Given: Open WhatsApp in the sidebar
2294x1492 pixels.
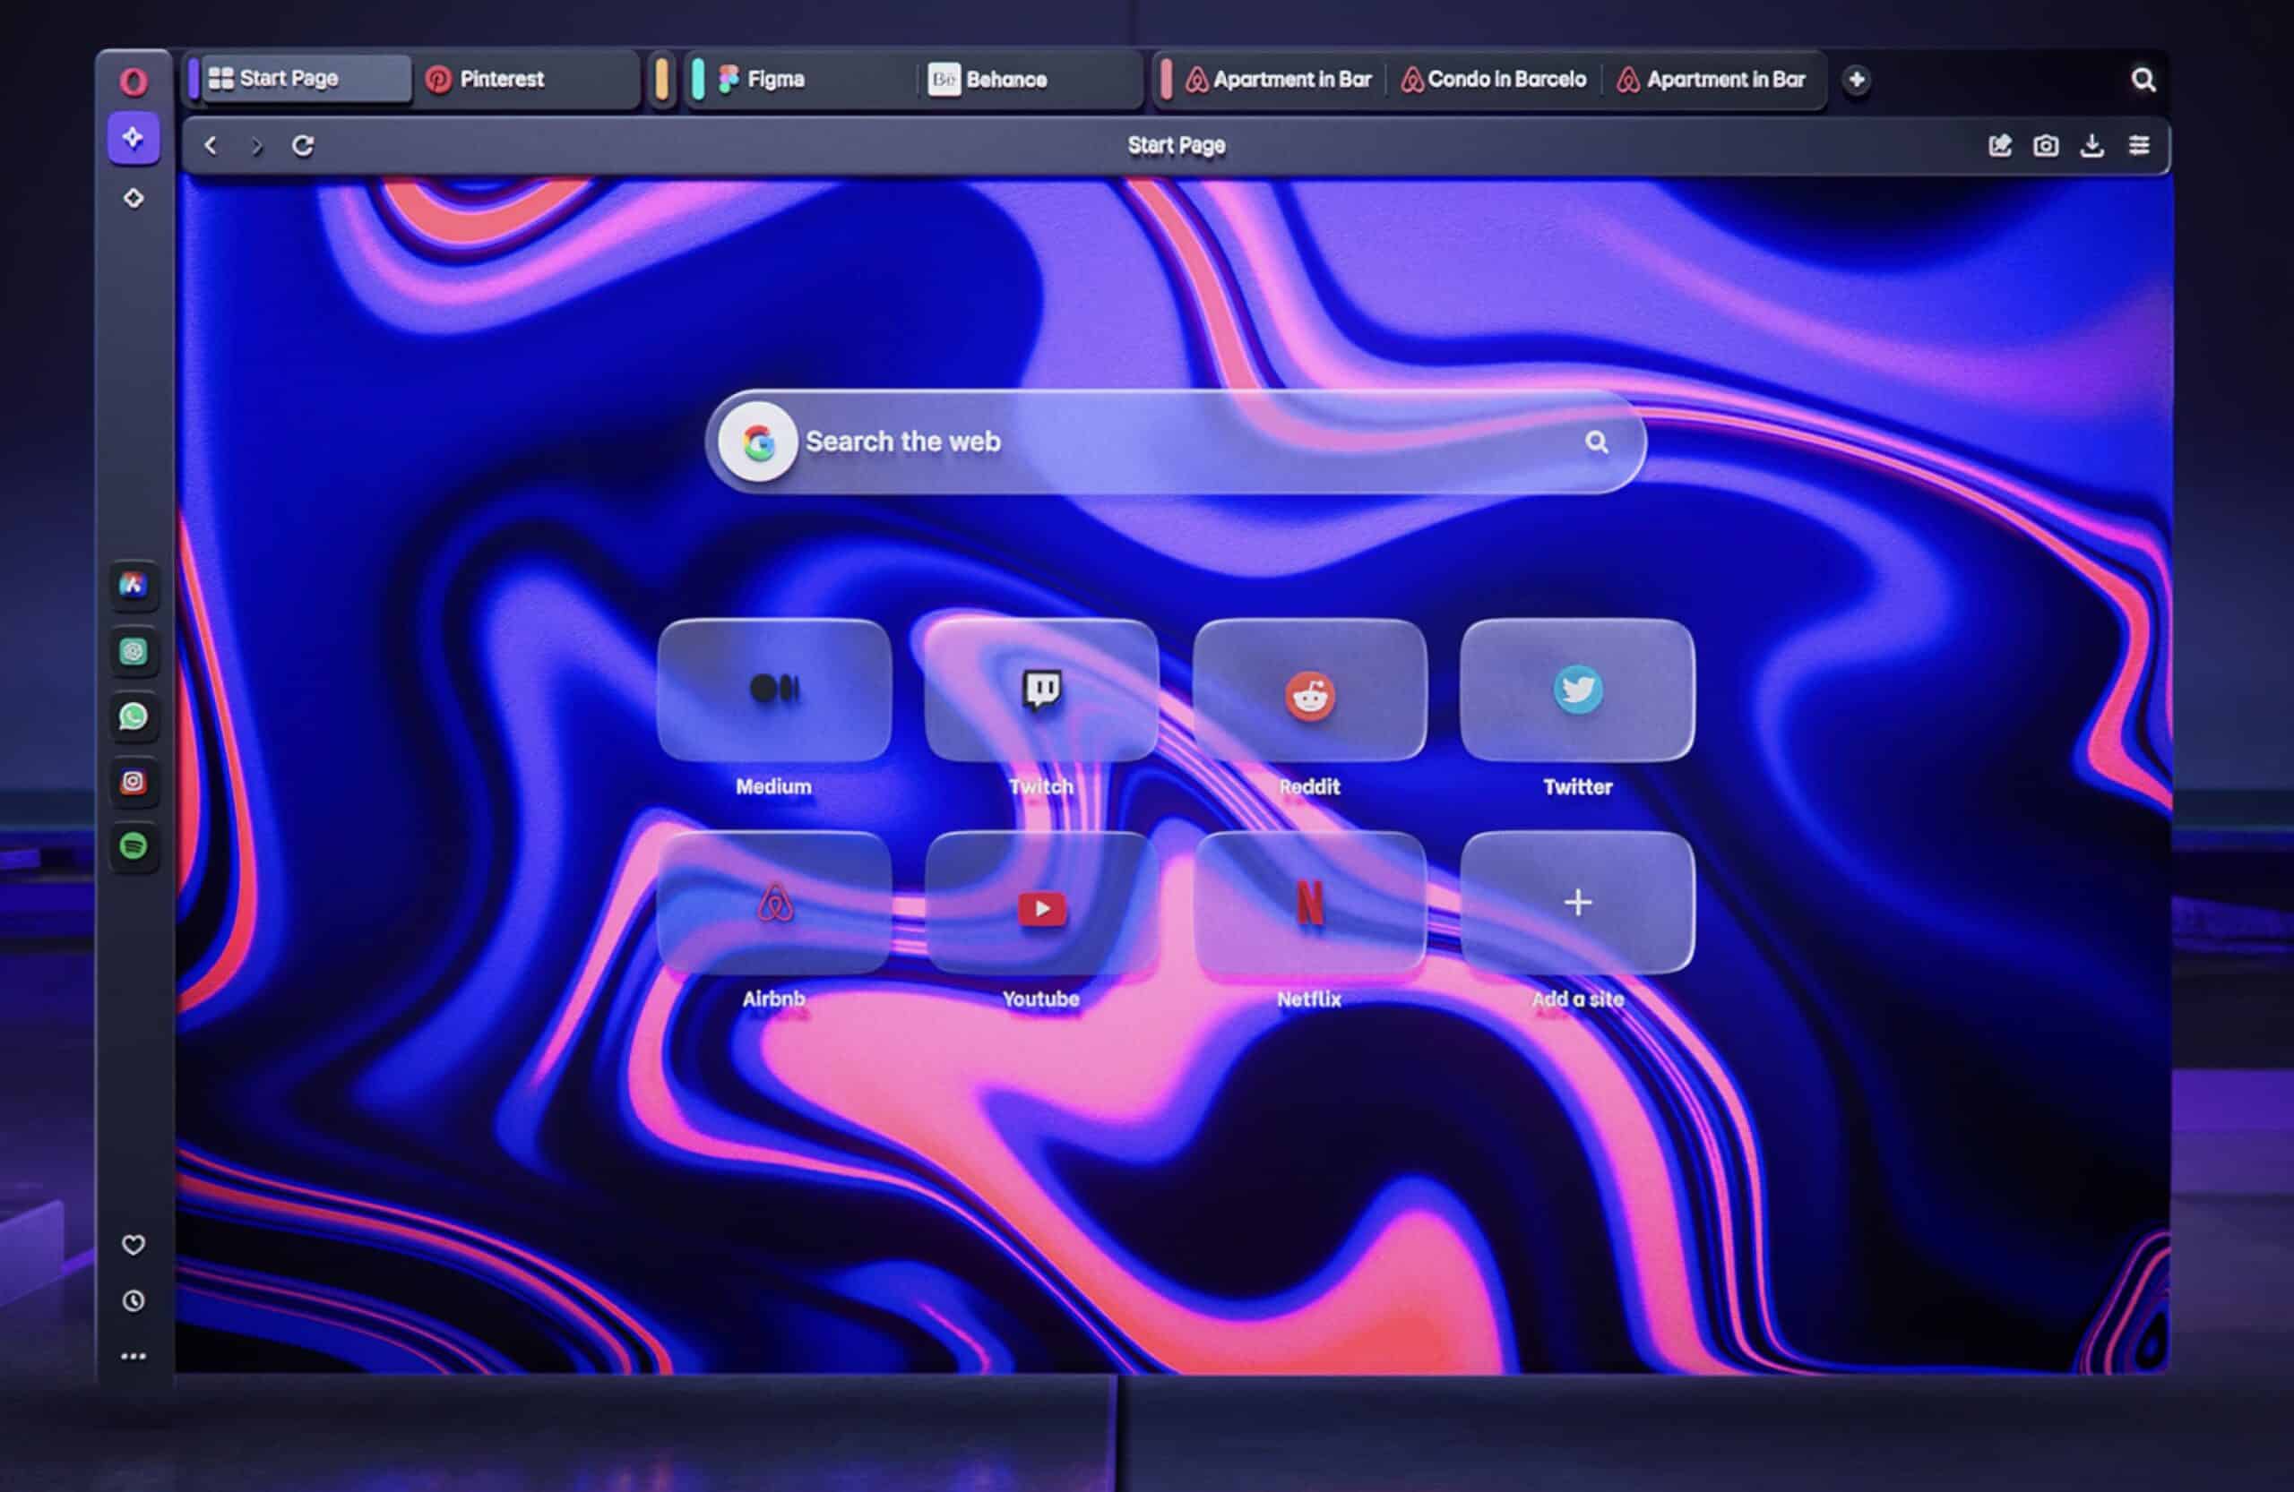Looking at the screenshot, I should 133,716.
